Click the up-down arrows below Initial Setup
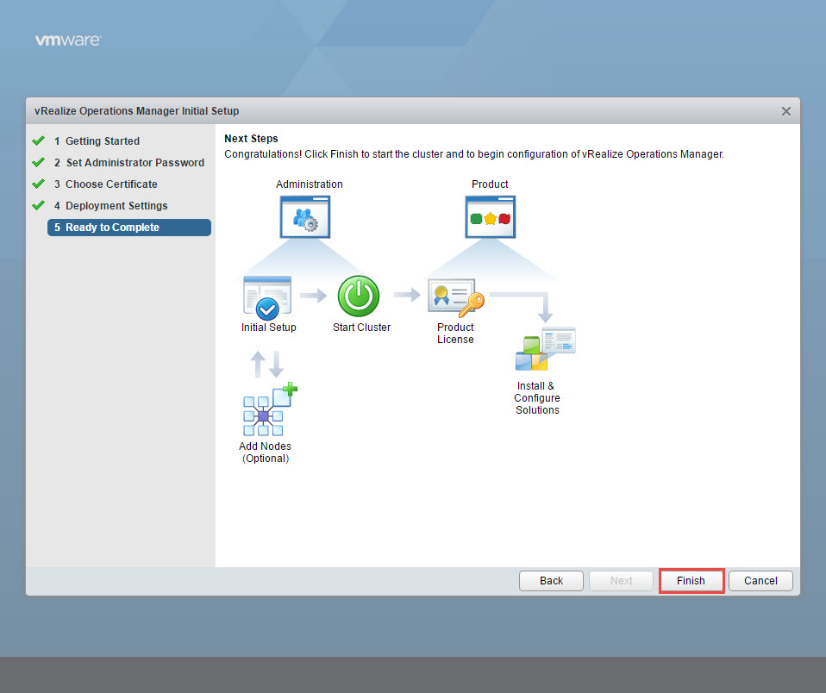Screen dimensions: 826x693 [267, 364]
